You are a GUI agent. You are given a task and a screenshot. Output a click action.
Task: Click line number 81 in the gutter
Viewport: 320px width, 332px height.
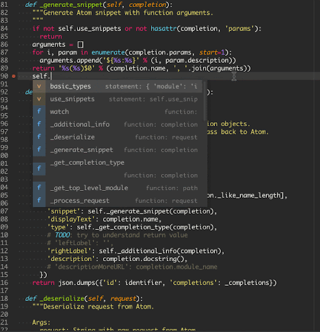click(4, 4)
